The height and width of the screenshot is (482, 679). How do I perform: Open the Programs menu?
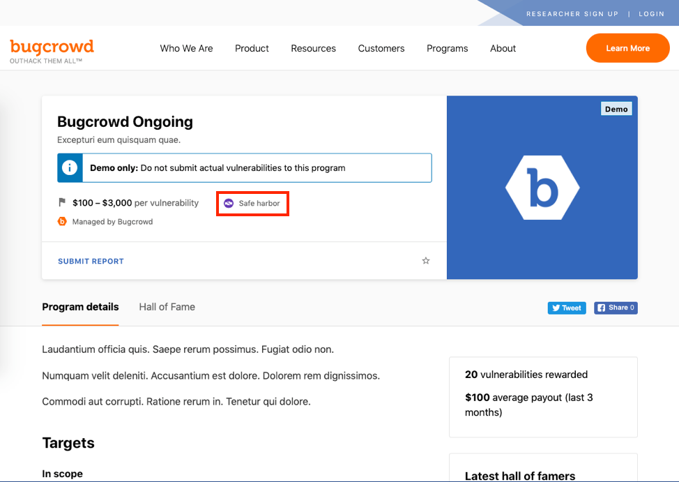click(x=448, y=49)
